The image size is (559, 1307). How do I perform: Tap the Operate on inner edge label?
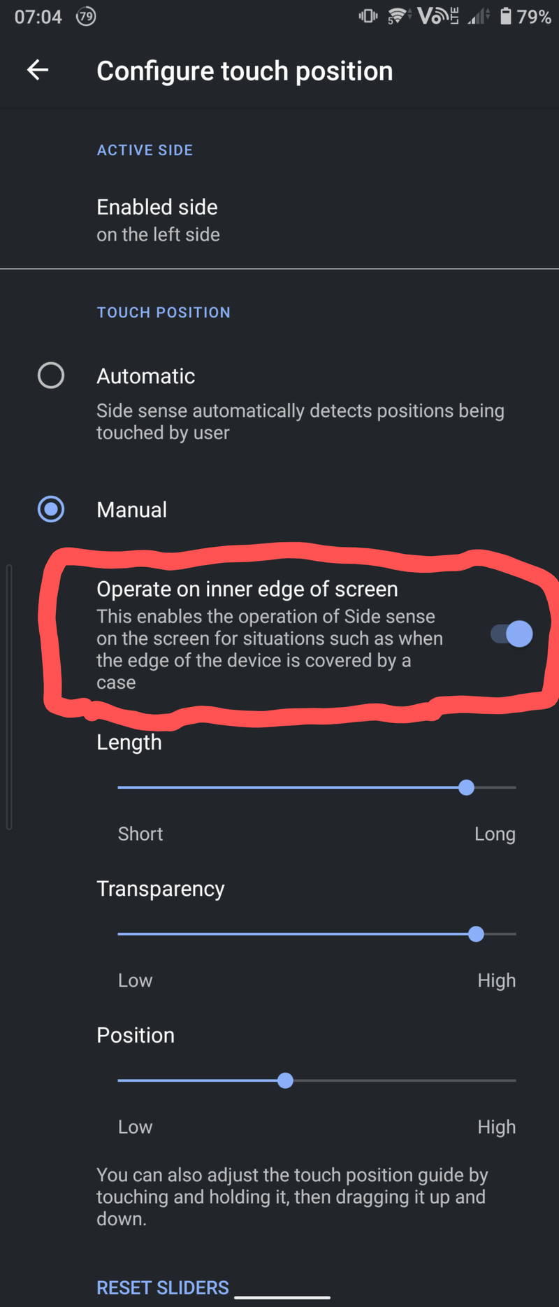(247, 589)
